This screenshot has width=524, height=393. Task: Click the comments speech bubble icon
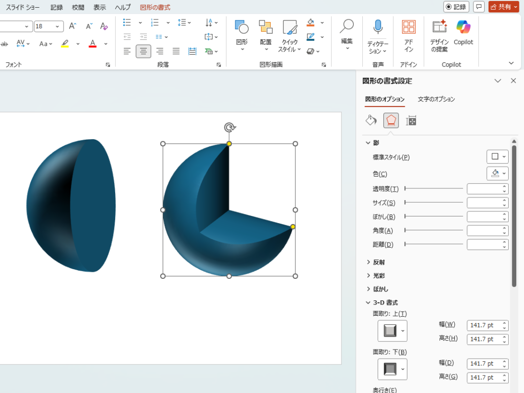[x=478, y=7]
